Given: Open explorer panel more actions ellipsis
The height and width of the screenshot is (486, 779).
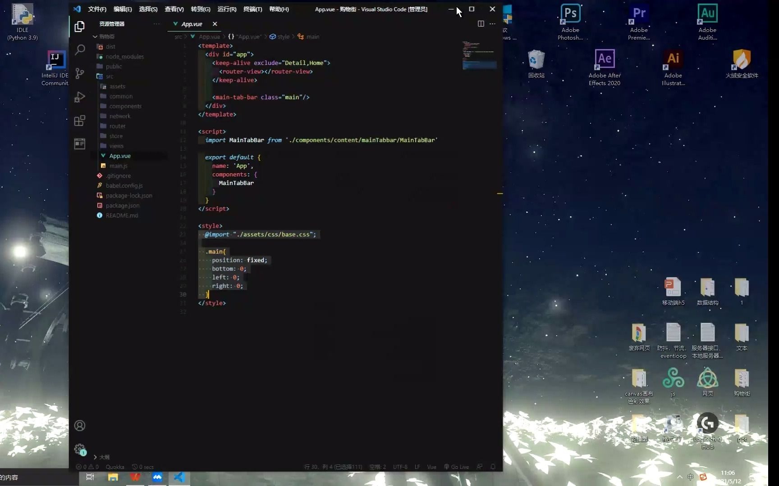Looking at the screenshot, I should (x=156, y=24).
